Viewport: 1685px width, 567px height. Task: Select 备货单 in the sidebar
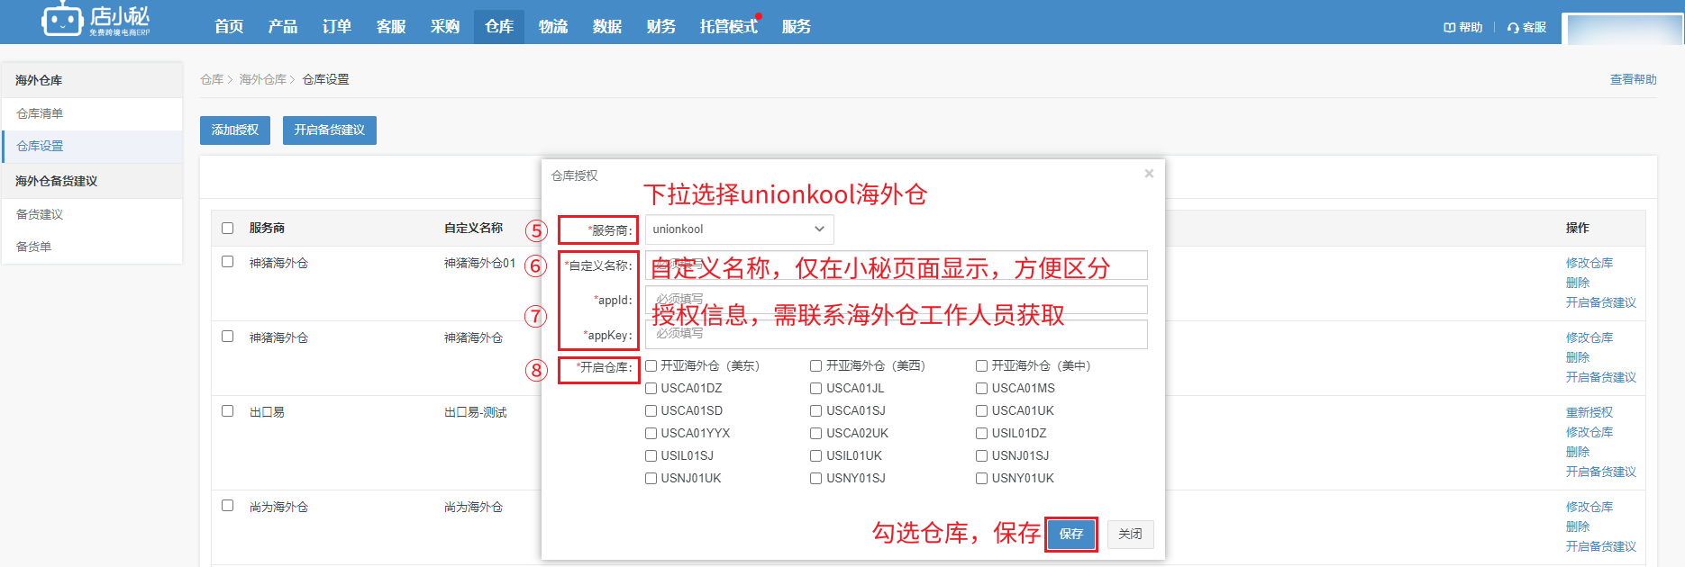[92, 247]
